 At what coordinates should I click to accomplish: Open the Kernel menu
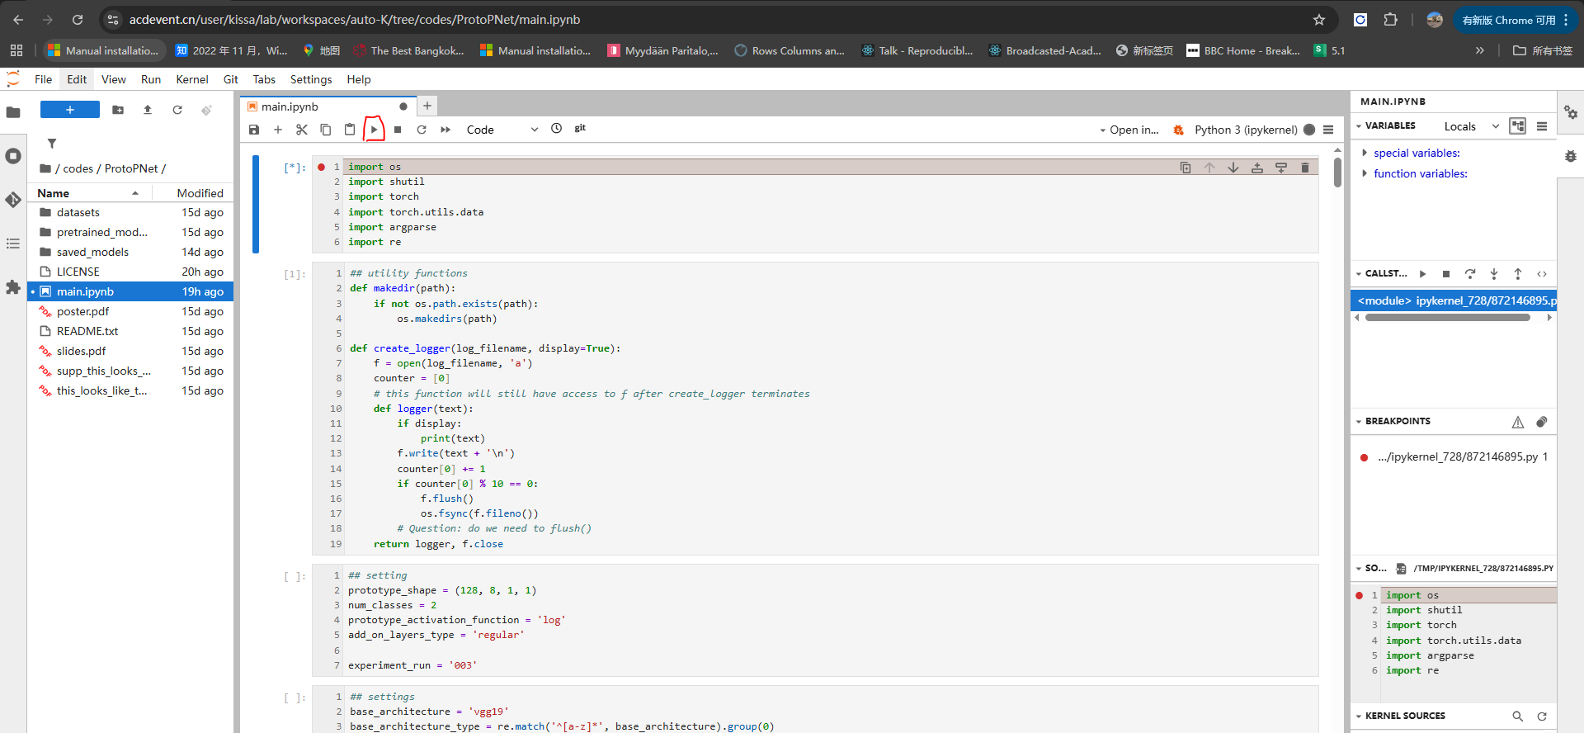[191, 79]
